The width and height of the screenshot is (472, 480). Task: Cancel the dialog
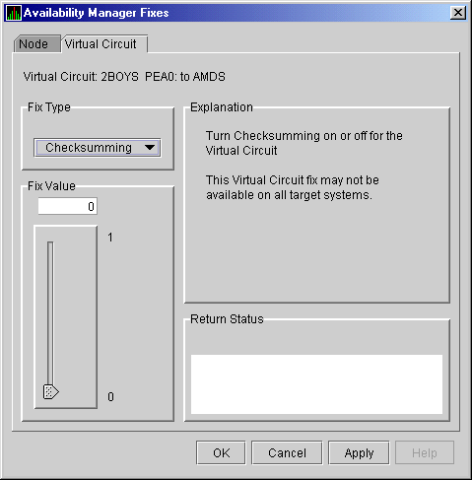(x=287, y=452)
